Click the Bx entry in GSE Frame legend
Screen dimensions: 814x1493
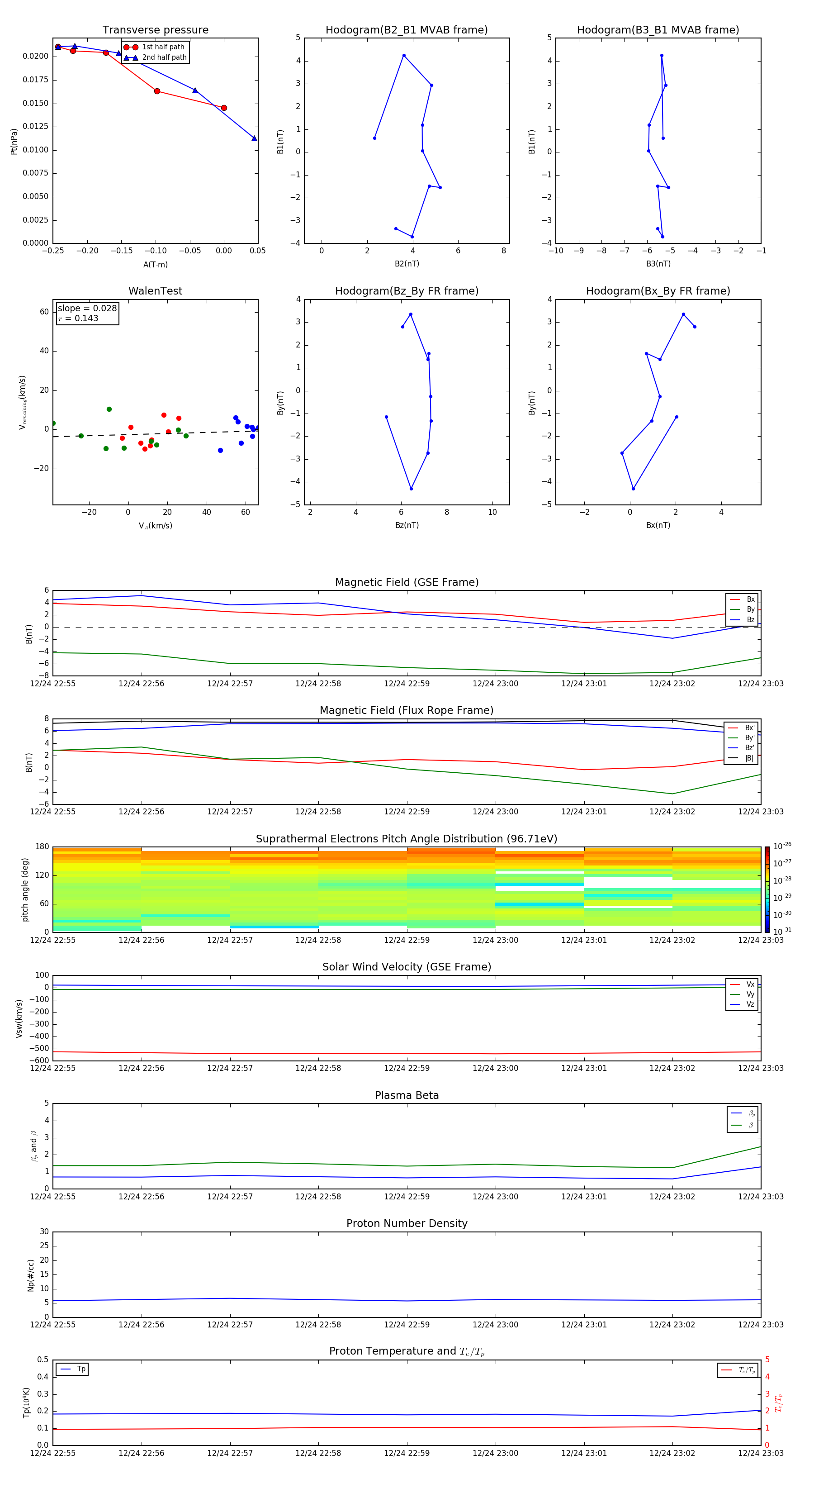point(742,599)
